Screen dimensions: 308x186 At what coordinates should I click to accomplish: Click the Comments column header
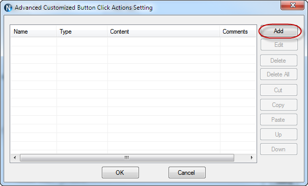pyautogui.click(x=238, y=32)
